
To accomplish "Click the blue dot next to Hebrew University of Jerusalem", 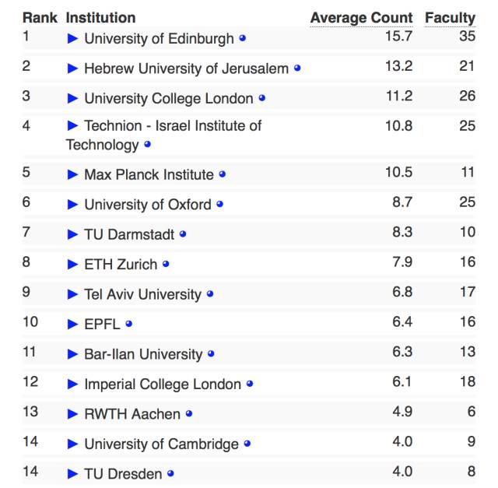I will pyautogui.click(x=297, y=68).
